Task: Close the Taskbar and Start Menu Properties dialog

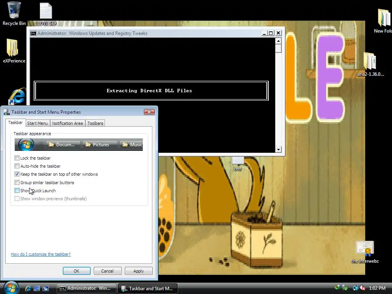Action: coord(149,112)
